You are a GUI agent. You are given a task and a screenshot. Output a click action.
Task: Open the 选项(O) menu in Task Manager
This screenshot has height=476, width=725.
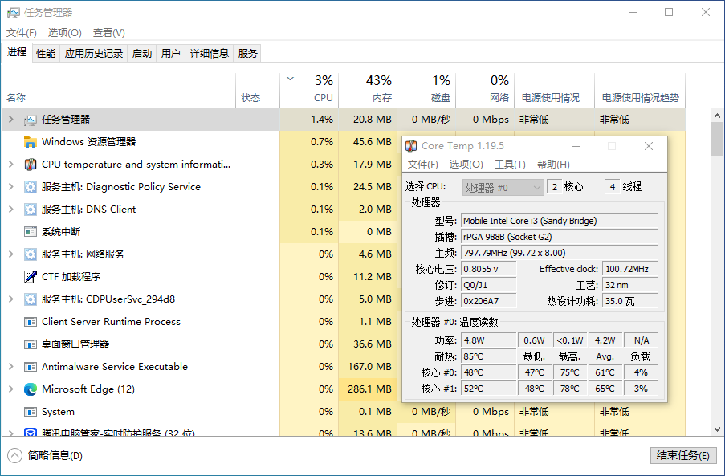[65, 33]
